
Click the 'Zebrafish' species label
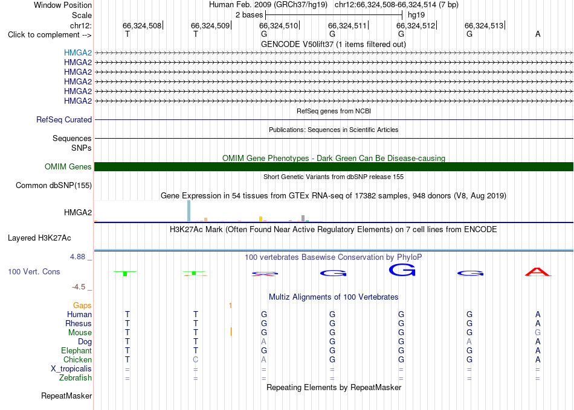(x=76, y=378)
